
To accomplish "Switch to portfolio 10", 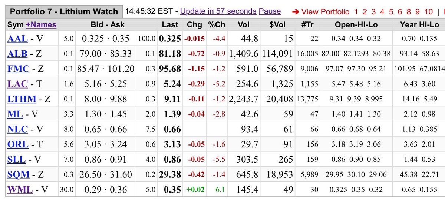I will click(429, 12).
